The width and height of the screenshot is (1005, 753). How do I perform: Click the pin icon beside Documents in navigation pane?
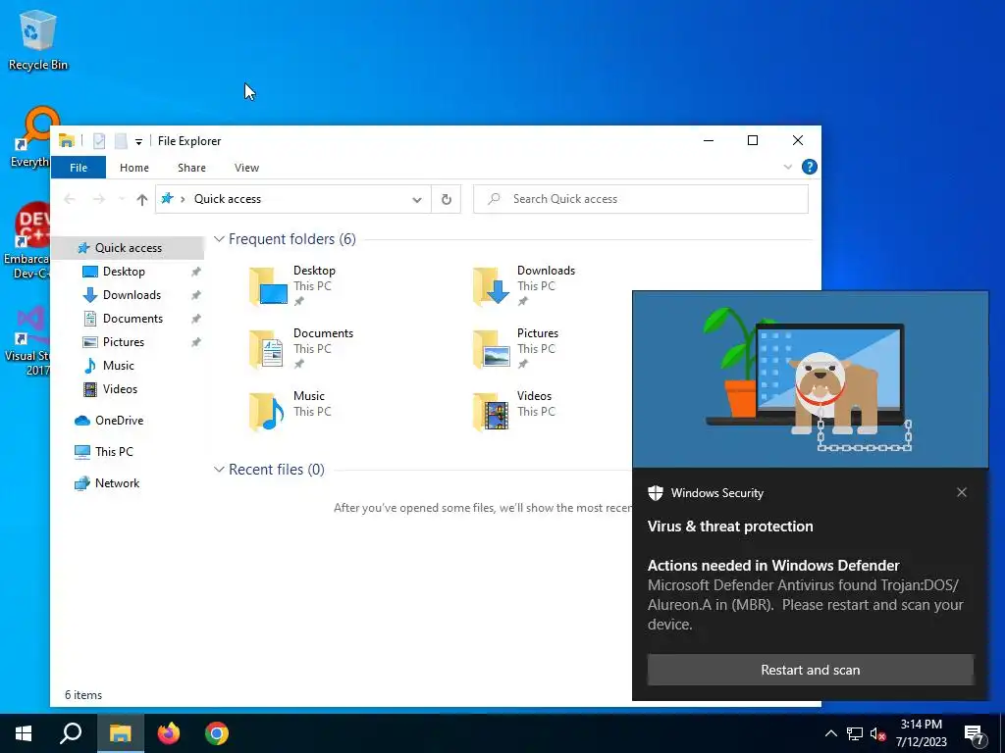pyautogui.click(x=196, y=319)
